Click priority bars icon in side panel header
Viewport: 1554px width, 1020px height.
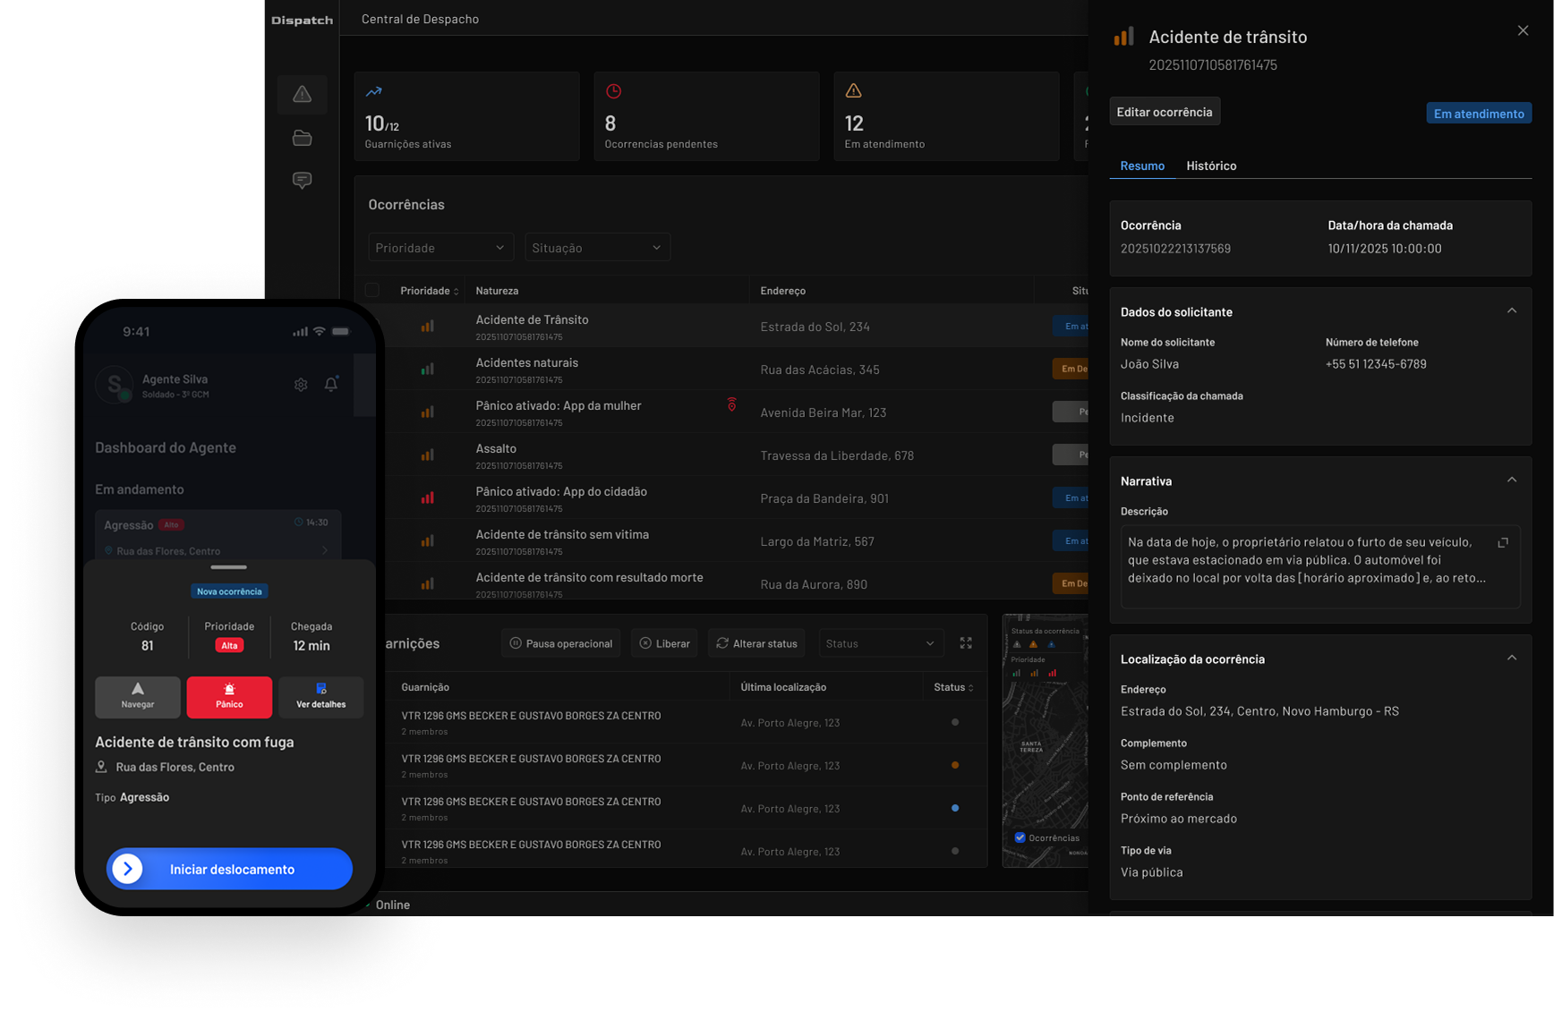[x=1123, y=37]
